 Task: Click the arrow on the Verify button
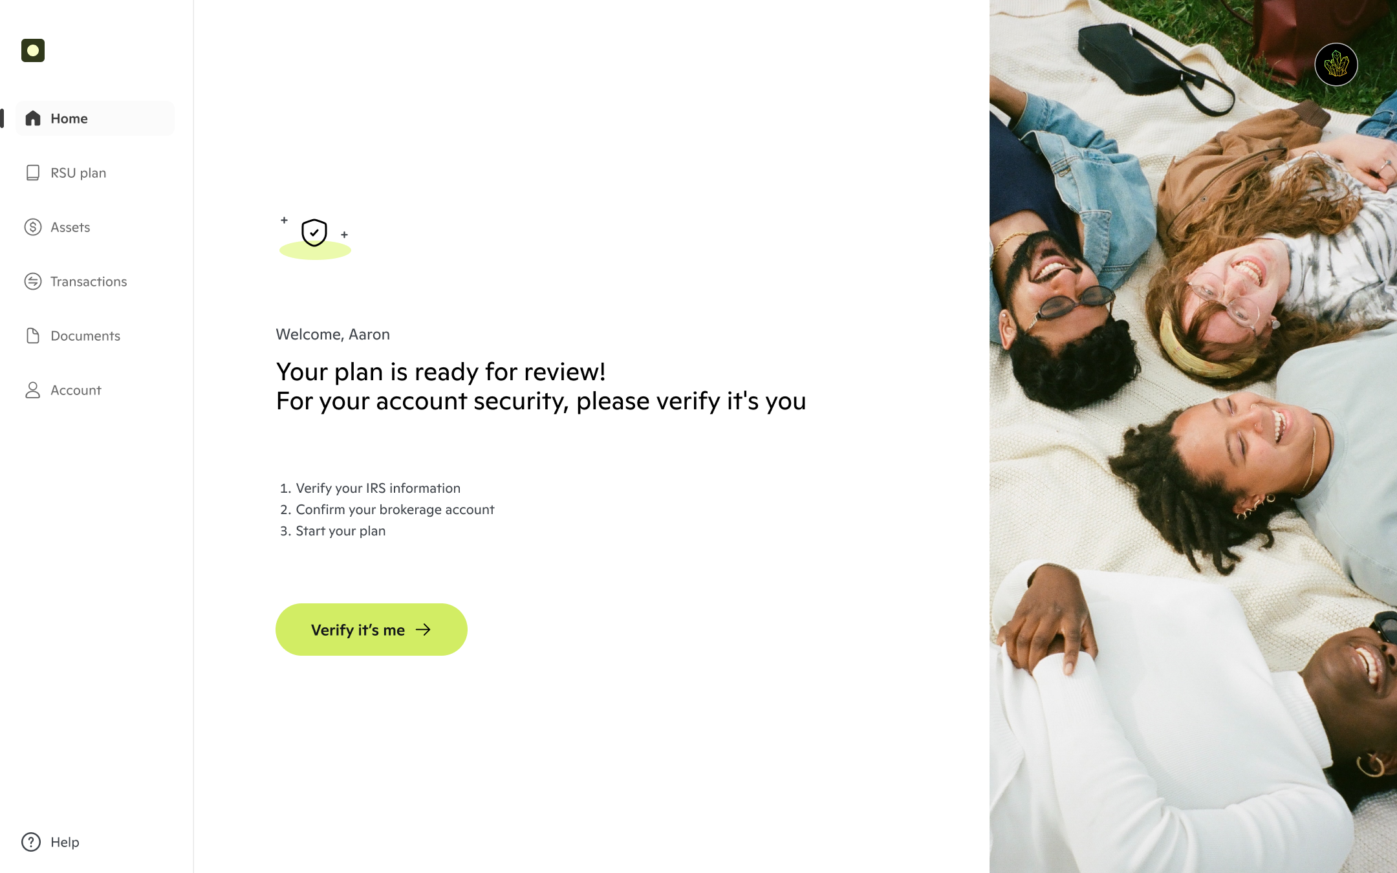coord(423,630)
